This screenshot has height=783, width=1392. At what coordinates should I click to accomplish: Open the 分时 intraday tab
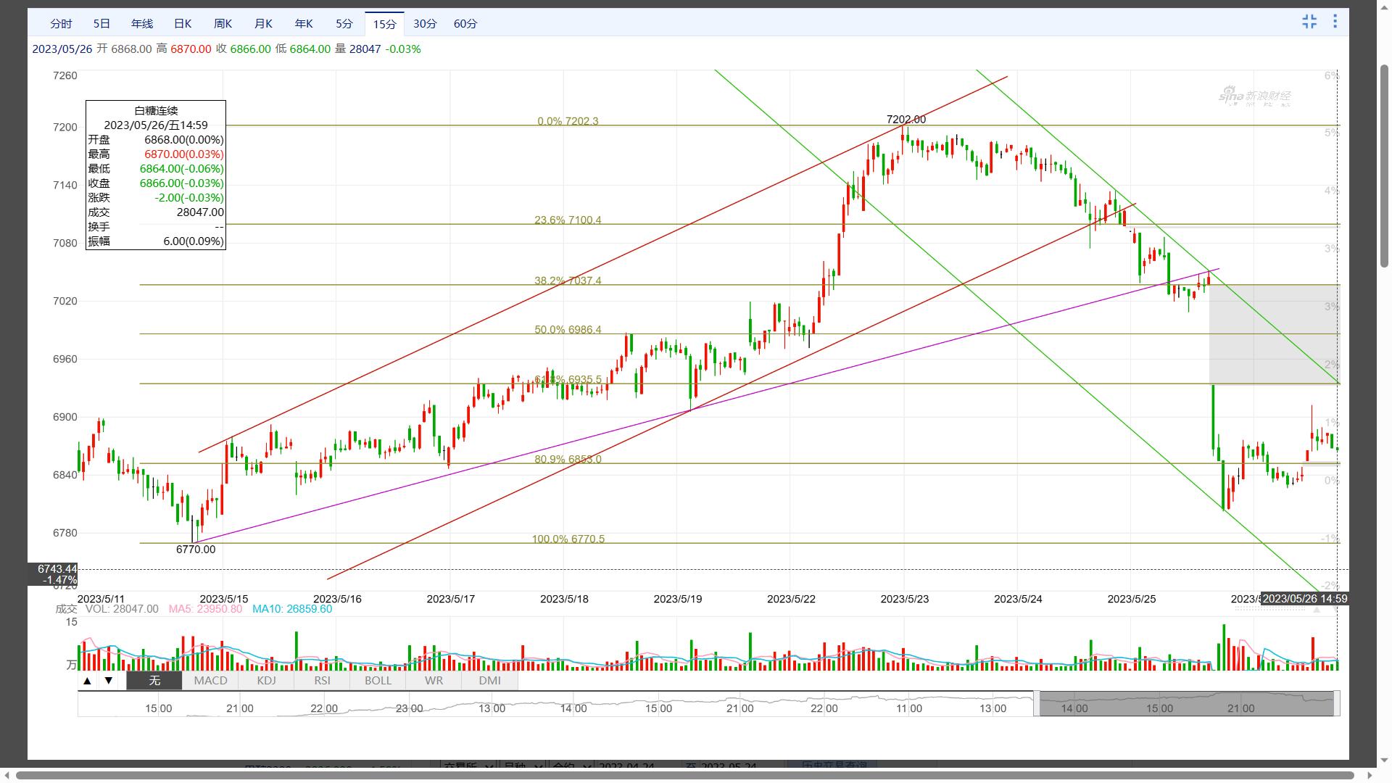click(62, 24)
